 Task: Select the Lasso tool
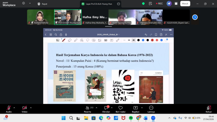[88, 40]
